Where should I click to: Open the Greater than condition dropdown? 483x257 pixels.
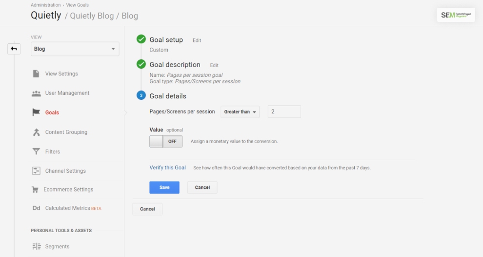pos(240,112)
